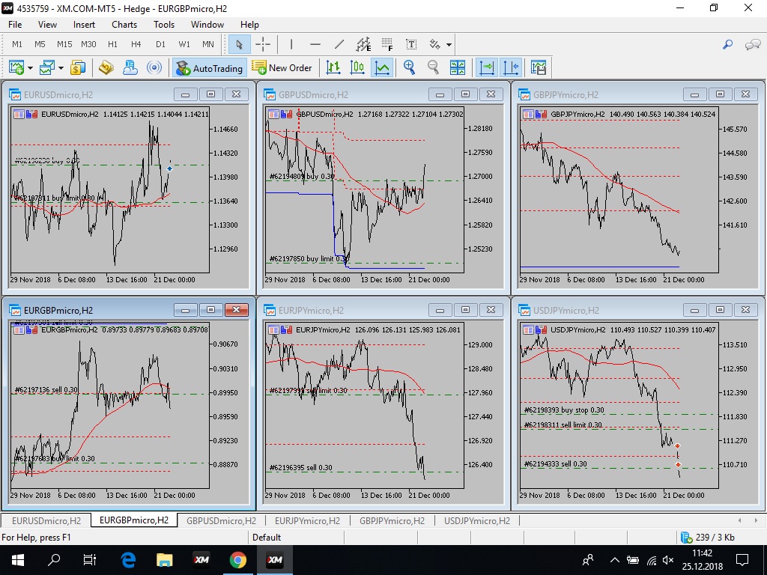Screen dimensions: 767x575
Task: Activate the crosshair tool
Action: [263, 44]
